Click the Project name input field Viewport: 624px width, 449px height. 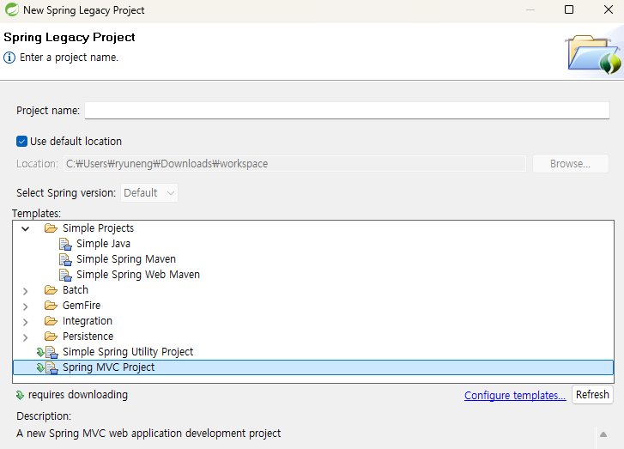coord(347,110)
